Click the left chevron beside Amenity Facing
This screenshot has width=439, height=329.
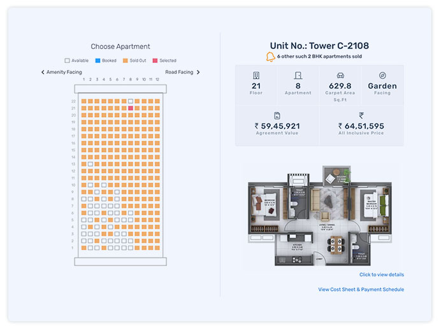coord(43,73)
